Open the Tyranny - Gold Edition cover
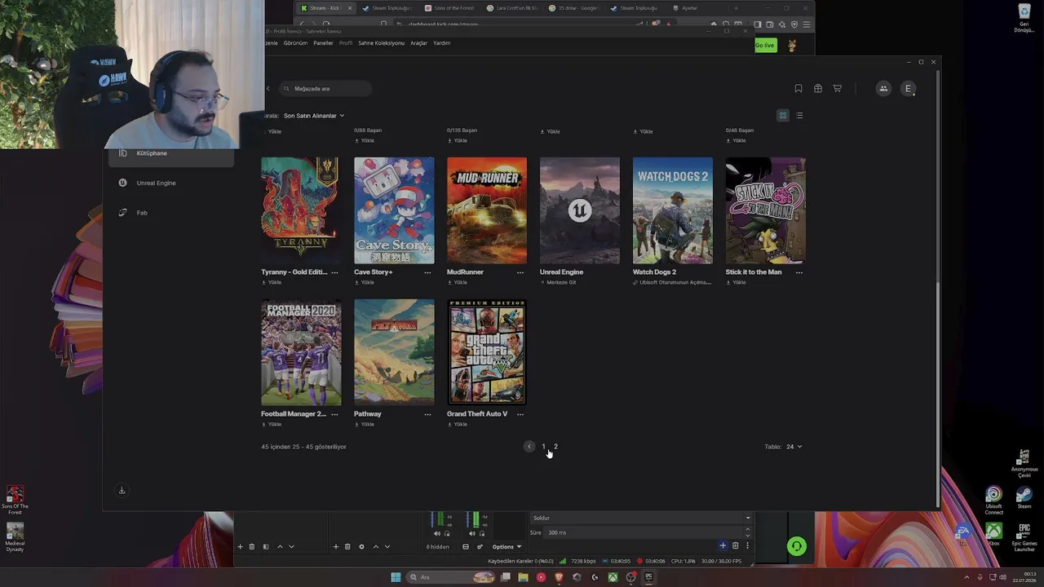The width and height of the screenshot is (1044, 587). point(301,210)
